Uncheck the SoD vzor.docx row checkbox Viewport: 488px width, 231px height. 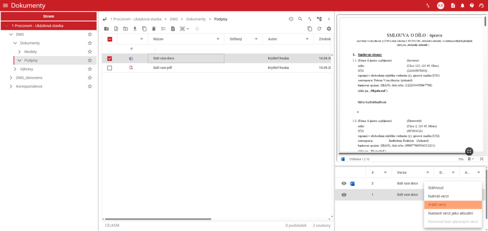click(x=110, y=59)
